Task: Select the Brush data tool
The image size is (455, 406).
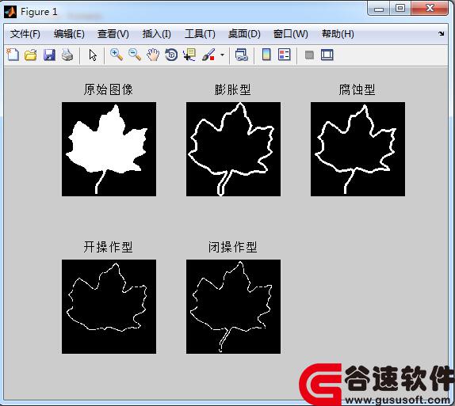Action: [x=208, y=55]
